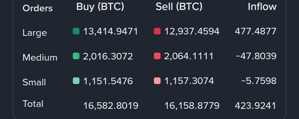299x119 pixels.
Task: Select the Sell (BTC) column header
Action: pyautogui.click(x=179, y=7)
